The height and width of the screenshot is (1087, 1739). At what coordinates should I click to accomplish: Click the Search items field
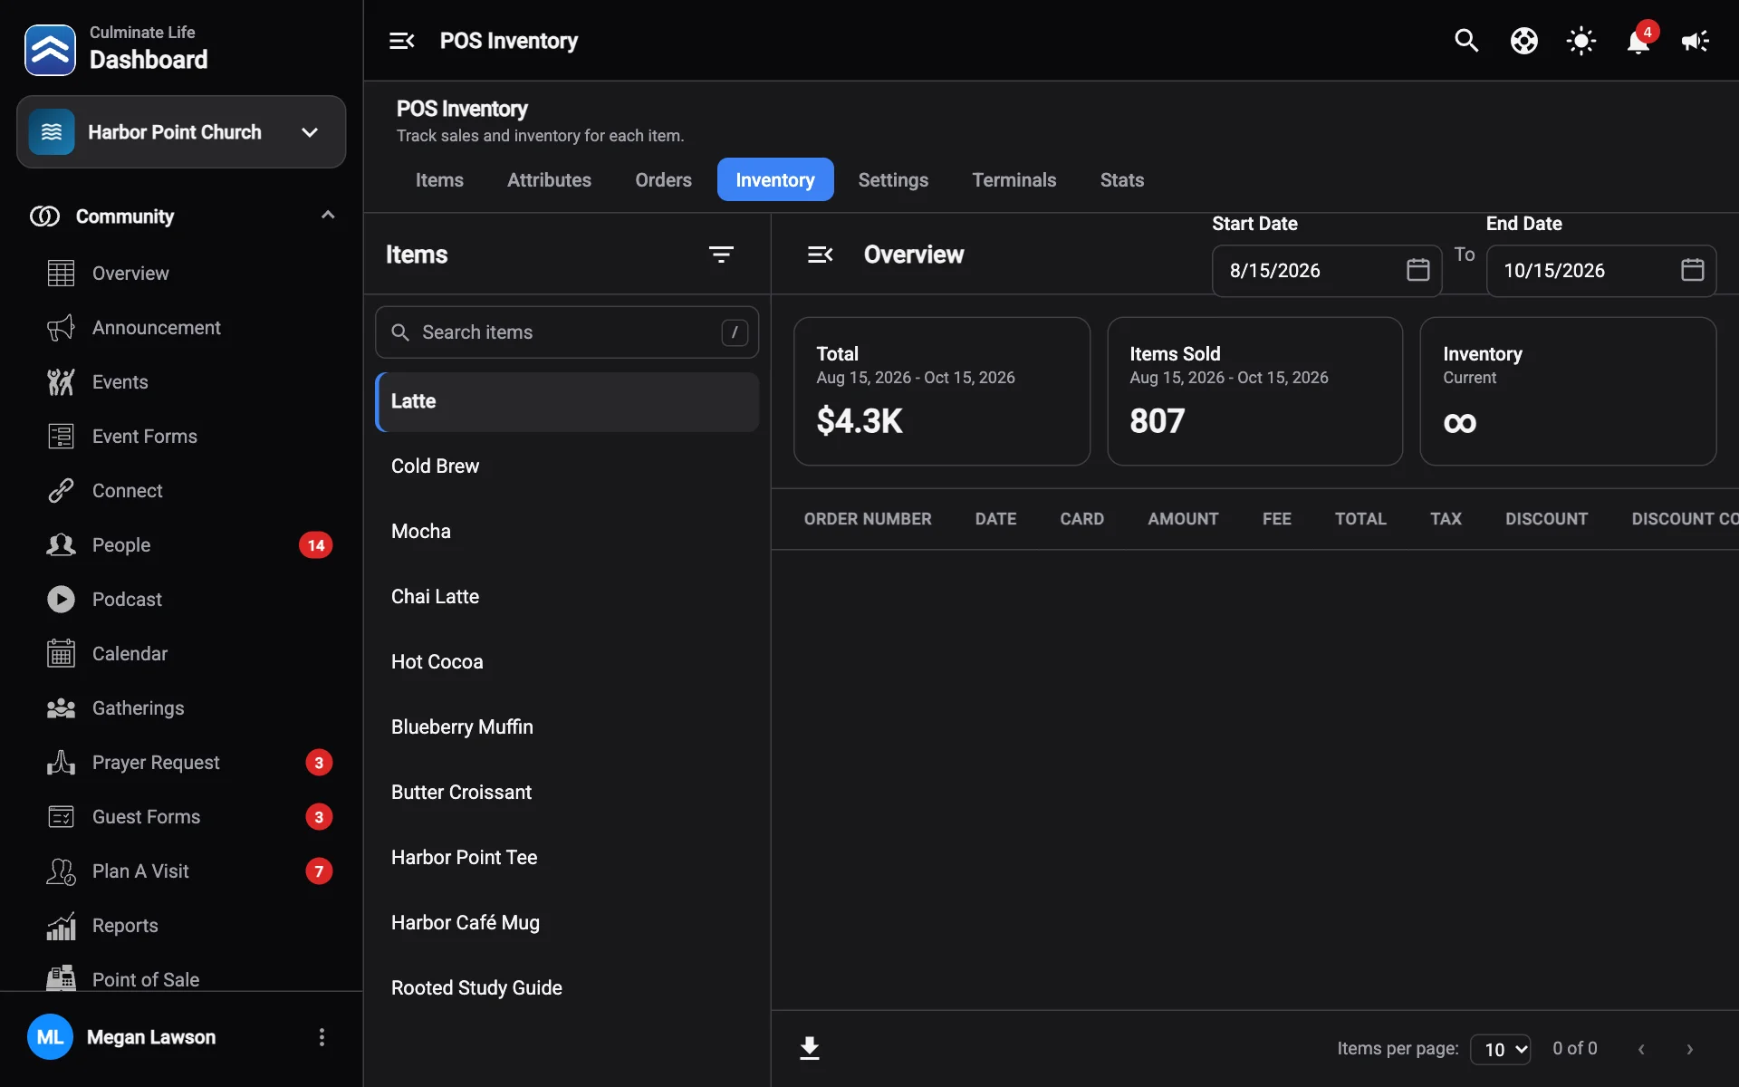tap(567, 332)
